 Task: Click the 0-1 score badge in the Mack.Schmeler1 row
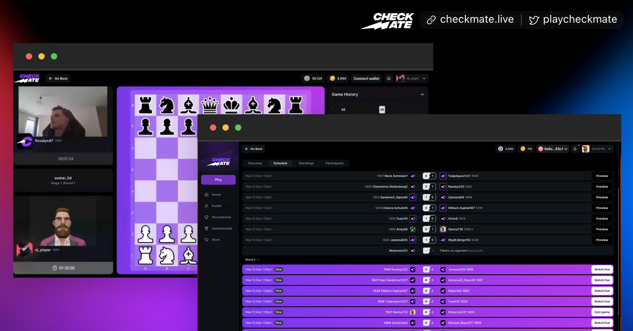(429, 176)
